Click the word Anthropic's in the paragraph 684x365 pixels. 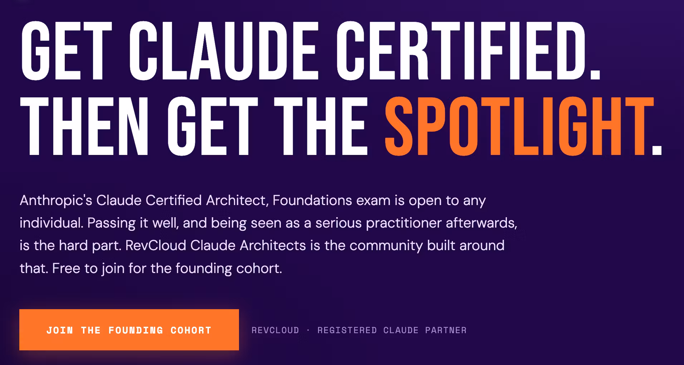click(x=56, y=200)
